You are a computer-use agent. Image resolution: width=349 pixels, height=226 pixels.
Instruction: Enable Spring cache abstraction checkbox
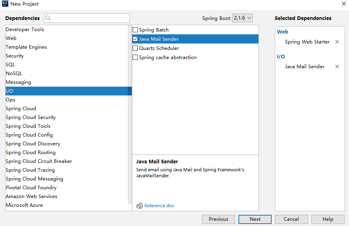[x=135, y=57]
